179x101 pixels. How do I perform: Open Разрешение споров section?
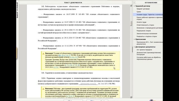click(143, 31)
